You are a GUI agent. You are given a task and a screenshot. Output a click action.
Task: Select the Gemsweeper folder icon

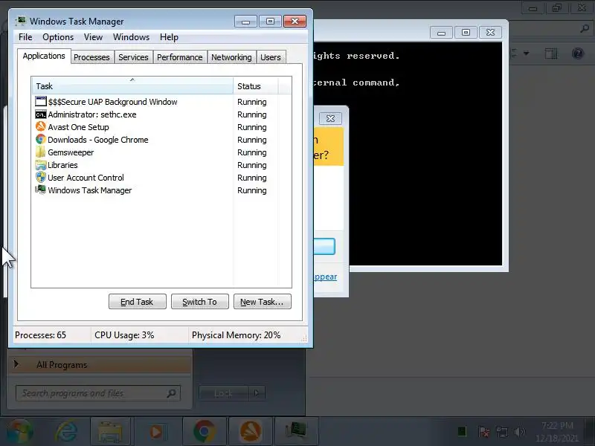(41, 152)
